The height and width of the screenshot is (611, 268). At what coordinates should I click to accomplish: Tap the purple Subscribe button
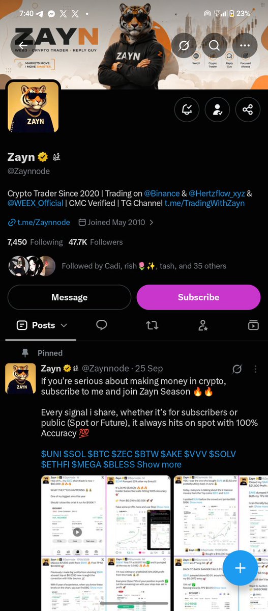pyautogui.click(x=198, y=297)
